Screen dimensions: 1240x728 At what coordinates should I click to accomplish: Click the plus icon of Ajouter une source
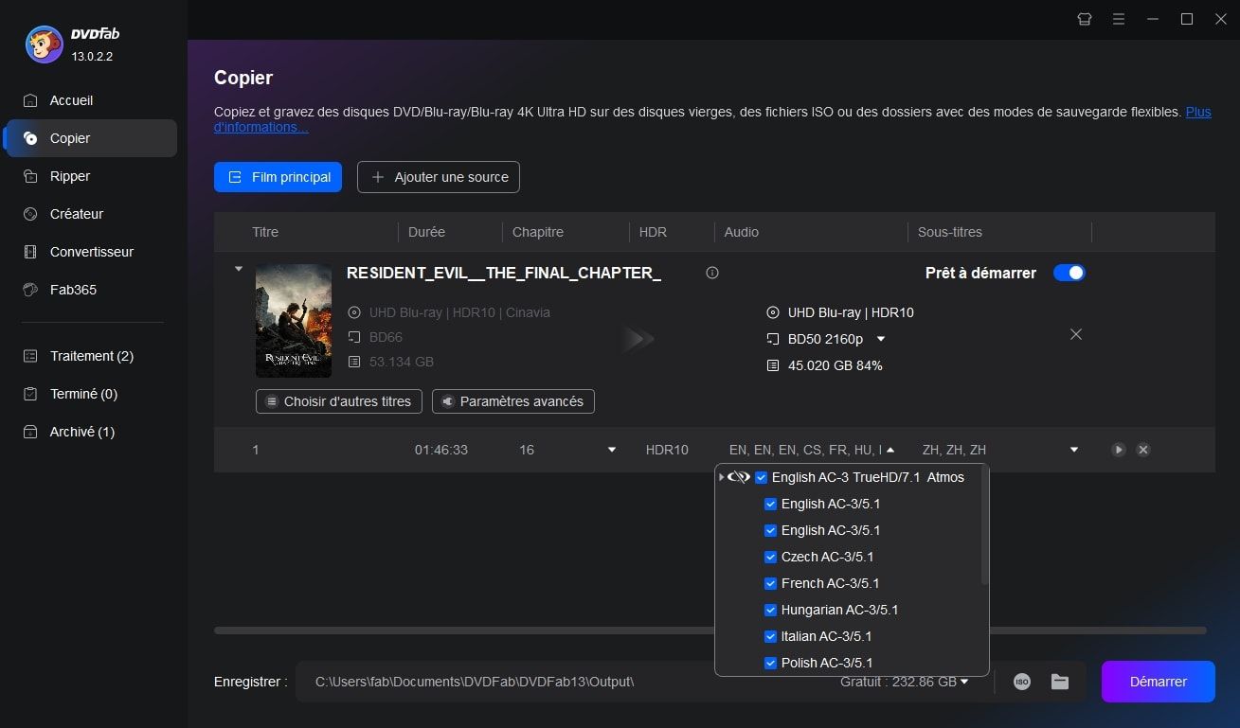click(378, 177)
